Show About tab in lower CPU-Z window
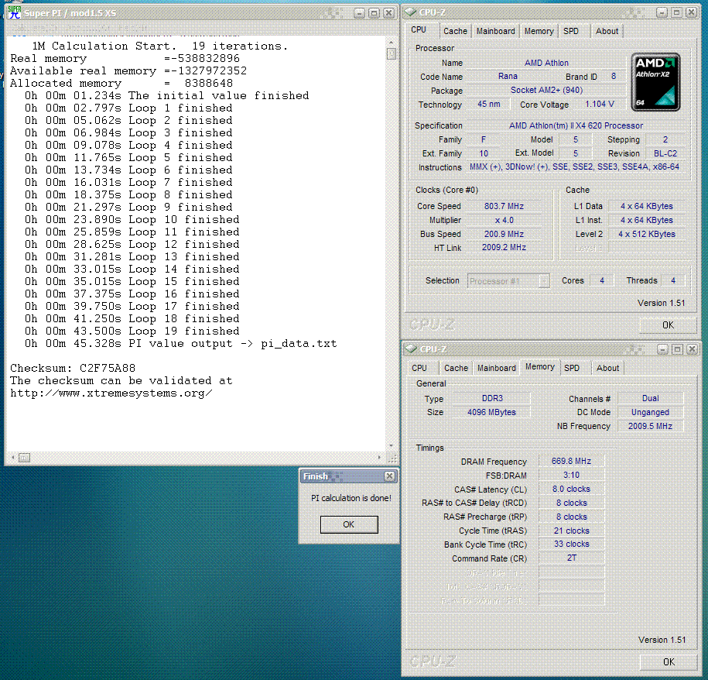 click(607, 368)
